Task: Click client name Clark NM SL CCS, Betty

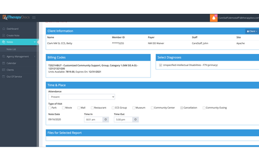Action: (60, 43)
